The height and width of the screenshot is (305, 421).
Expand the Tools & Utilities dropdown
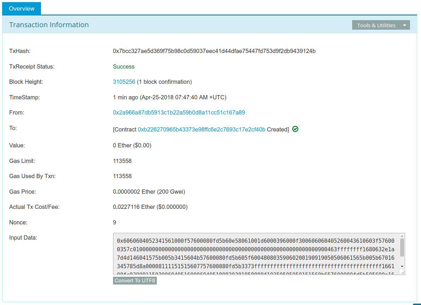[x=381, y=25]
